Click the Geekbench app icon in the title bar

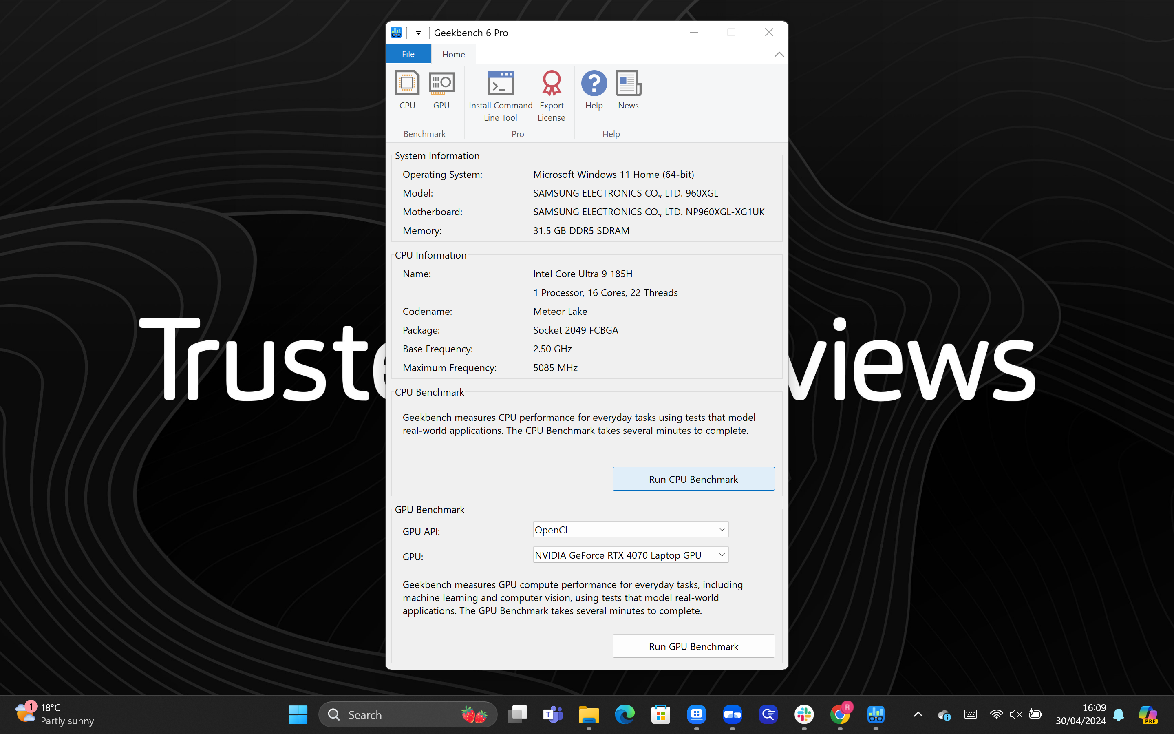coord(396,33)
